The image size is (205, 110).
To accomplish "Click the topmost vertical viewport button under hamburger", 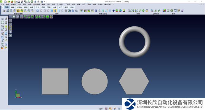I will coord(10,20).
